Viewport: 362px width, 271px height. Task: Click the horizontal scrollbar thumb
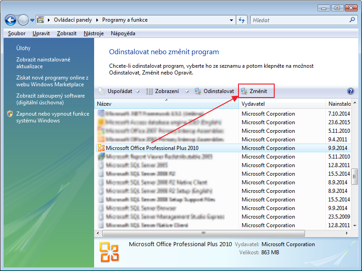[203, 233]
